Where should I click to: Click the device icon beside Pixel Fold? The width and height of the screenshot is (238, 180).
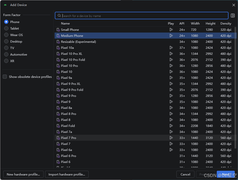coord(58,126)
